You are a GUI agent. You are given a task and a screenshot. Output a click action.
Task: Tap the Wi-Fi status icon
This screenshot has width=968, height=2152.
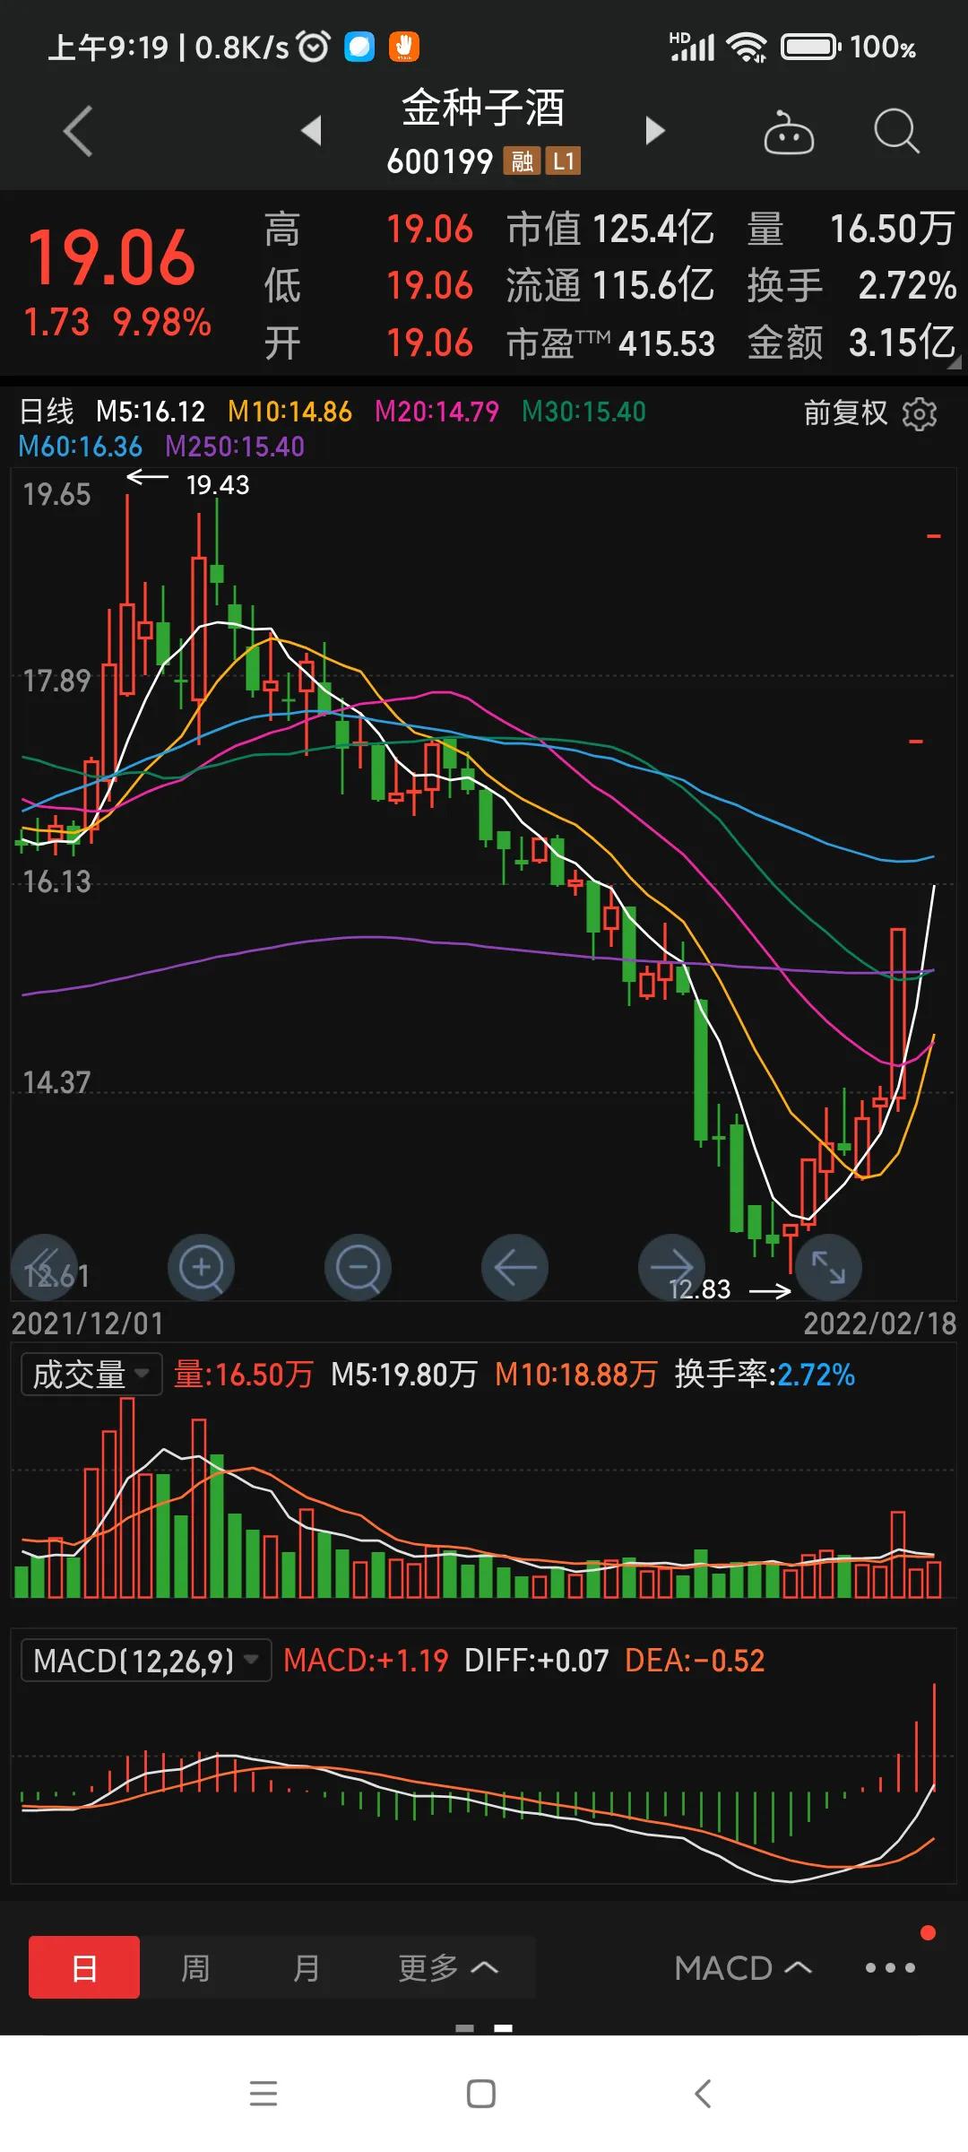coord(747,47)
